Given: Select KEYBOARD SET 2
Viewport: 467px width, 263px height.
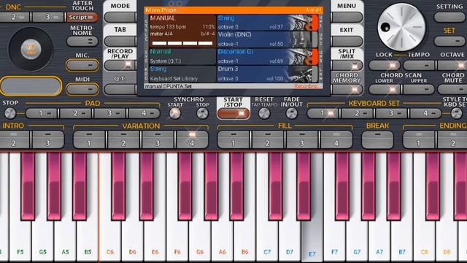Looking at the screenshot, I should click(x=358, y=113).
